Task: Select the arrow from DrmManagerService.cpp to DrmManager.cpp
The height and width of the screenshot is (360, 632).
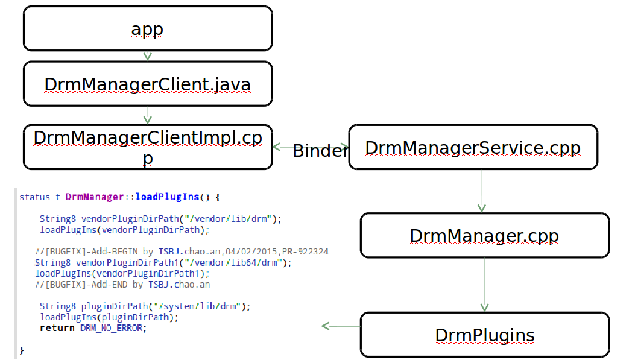Action: point(482,191)
